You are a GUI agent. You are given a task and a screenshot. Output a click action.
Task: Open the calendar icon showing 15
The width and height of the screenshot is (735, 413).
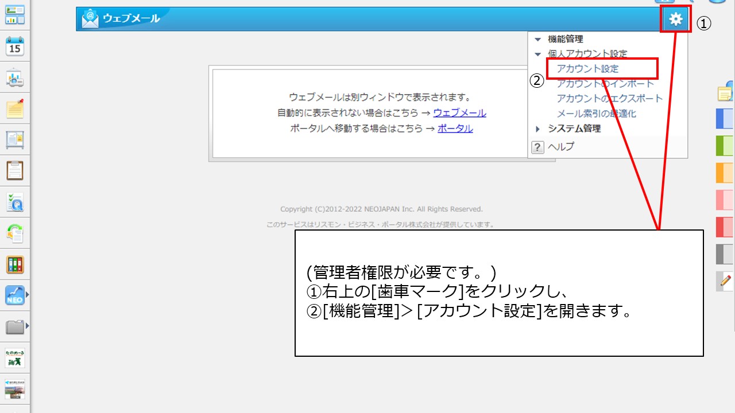click(15, 46)
